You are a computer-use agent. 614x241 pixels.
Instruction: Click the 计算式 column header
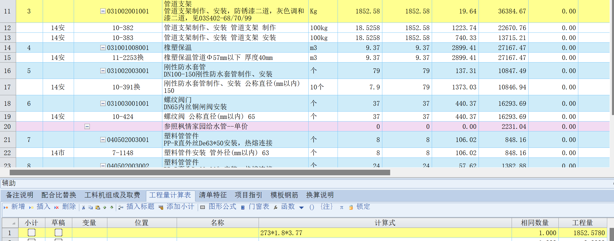click(385, 223)
